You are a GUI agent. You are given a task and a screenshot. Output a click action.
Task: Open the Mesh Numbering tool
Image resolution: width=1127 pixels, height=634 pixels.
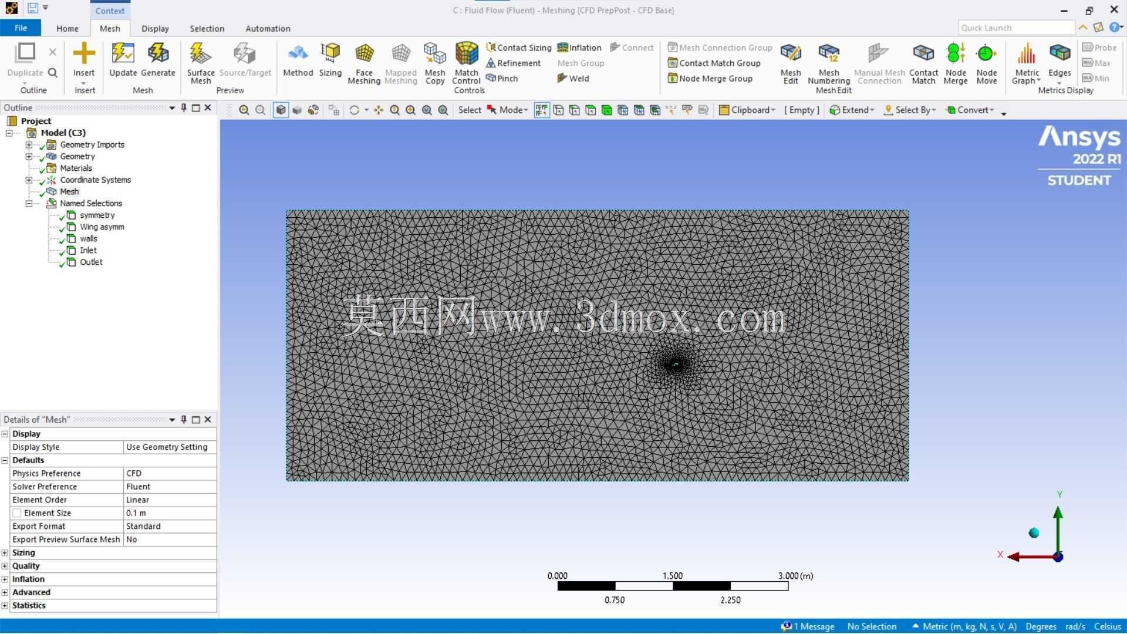tap(829, 63)
